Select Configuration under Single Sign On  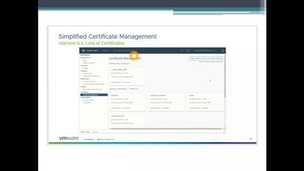87,103
